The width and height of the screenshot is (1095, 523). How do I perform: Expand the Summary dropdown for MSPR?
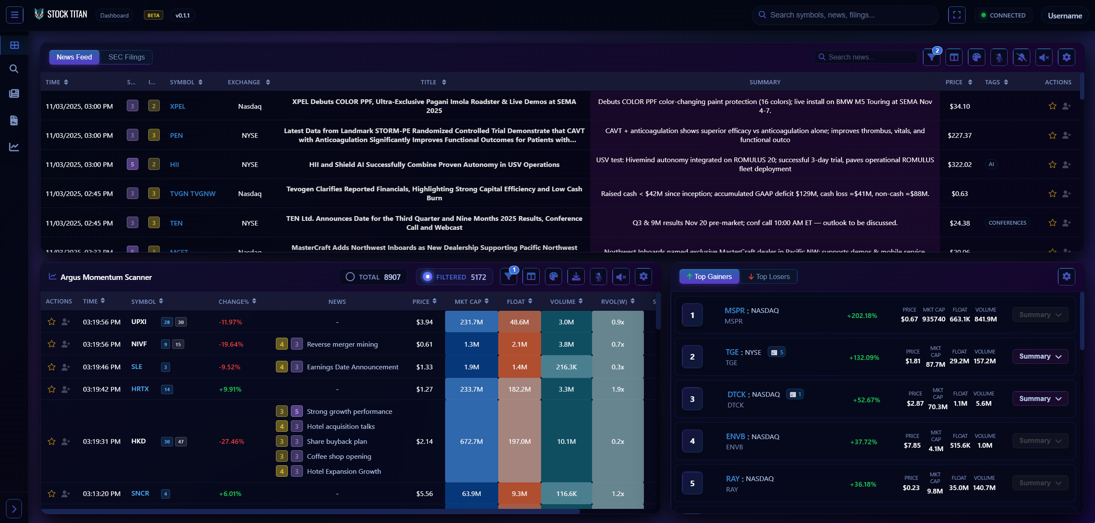pyautogui.click(x=1040, y=315)
